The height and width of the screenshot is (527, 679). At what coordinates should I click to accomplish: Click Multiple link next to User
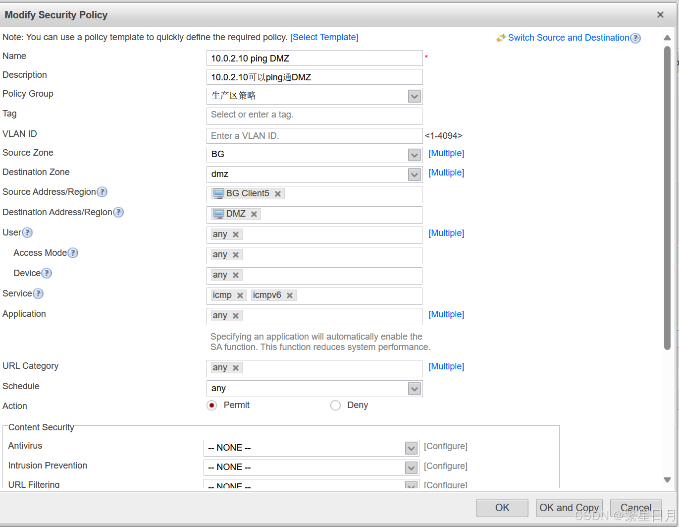click(446, 233)
